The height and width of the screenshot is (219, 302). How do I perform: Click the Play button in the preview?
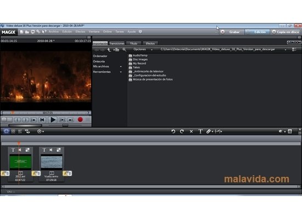click(53, 120)
